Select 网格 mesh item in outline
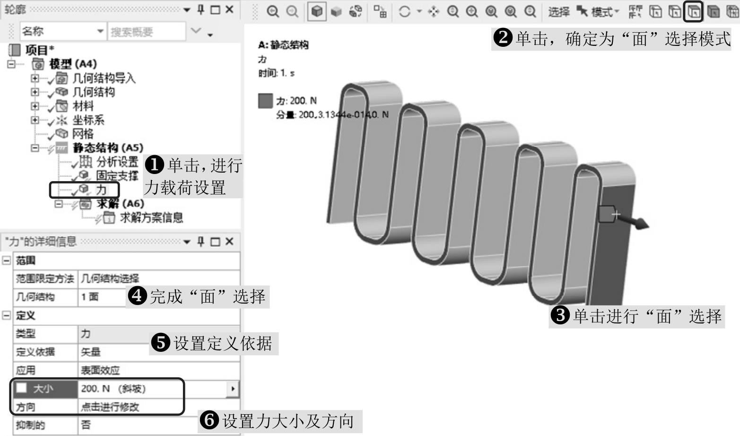This screenshot has width=740, height=436. (83, 134)
